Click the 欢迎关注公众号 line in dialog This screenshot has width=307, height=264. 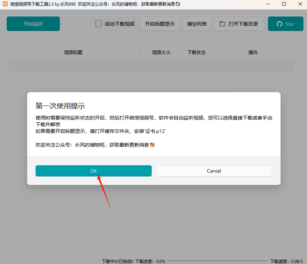click(95, 145)
